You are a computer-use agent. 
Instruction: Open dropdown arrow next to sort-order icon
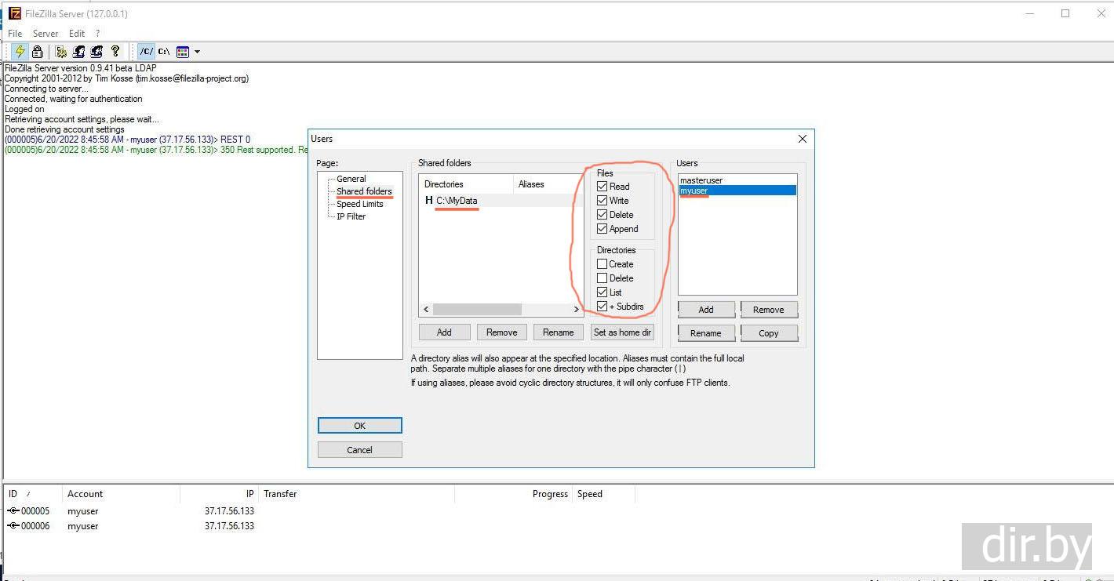point(197,52)
